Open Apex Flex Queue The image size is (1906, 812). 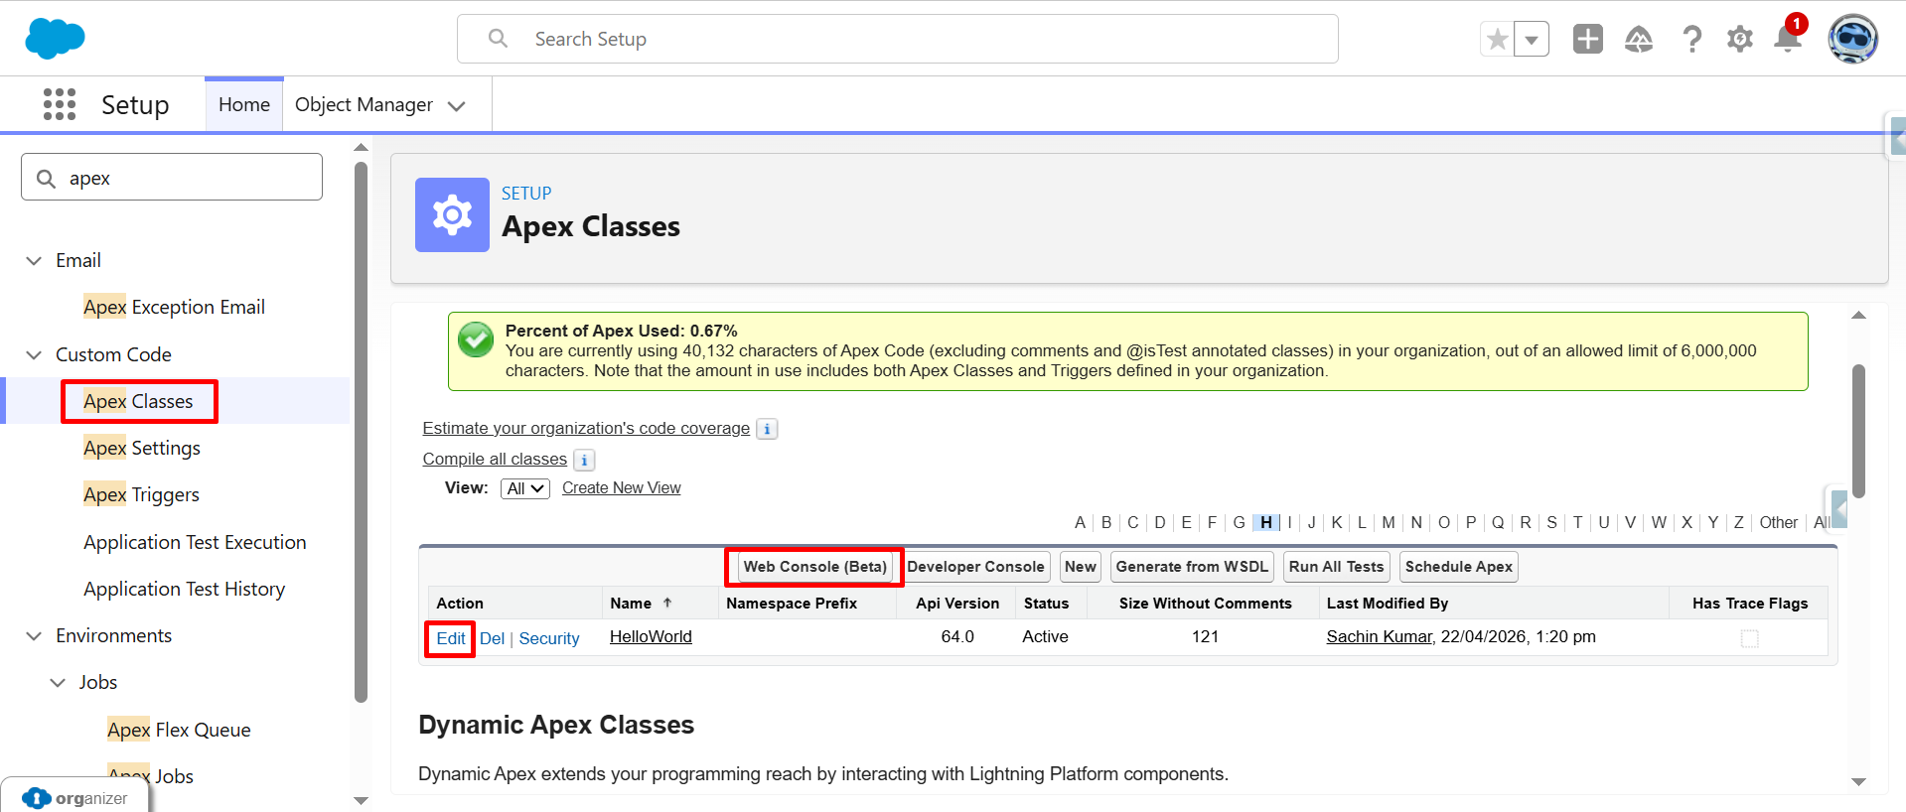(x=179, y=730)
